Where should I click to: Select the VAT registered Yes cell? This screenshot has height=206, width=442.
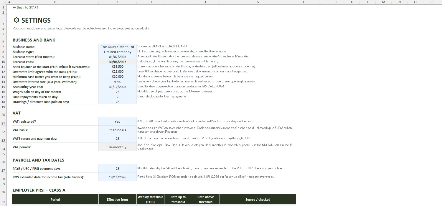point(118,122)
